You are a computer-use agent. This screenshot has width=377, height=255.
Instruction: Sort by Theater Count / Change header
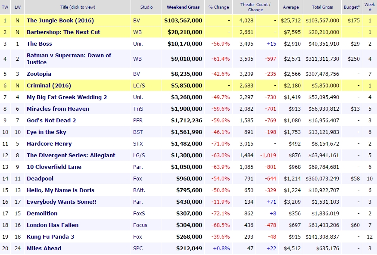click(255, 7)
